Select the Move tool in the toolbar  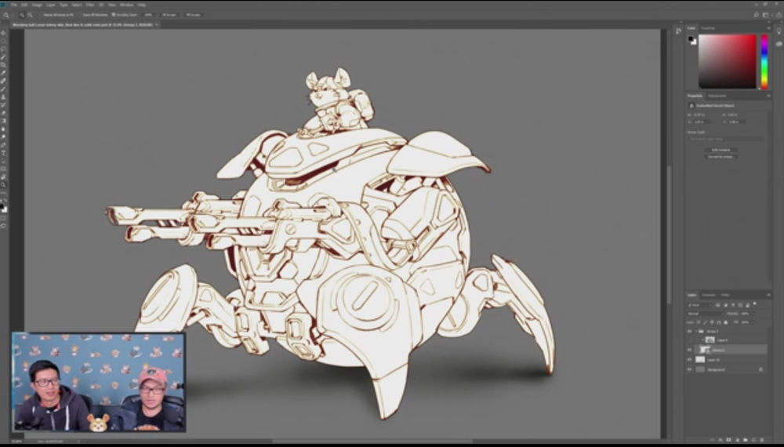(4, 33)
